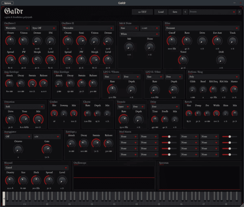The image size is (244, 207).
Task: Go to next preset arrow
Action: pyautogui.click(x=239, y=12)
